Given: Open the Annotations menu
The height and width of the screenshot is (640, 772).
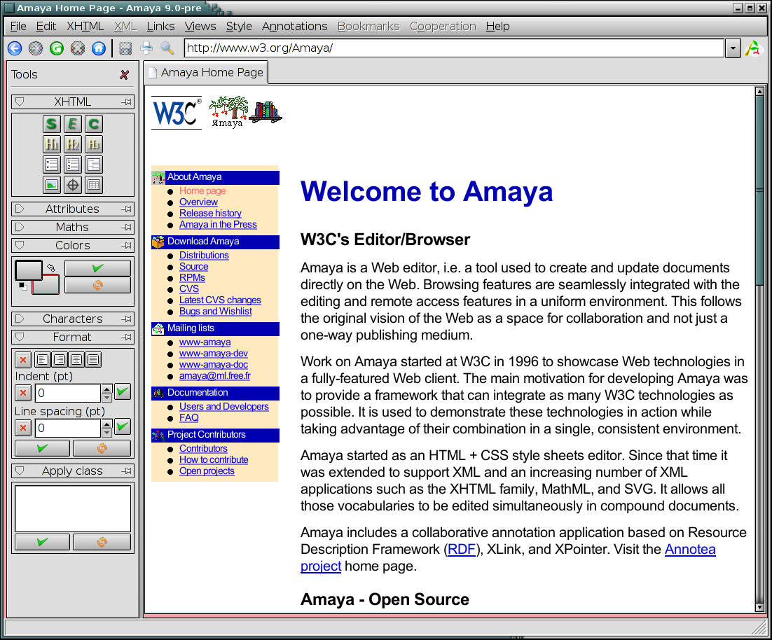Looking at the screenshot, I should tap(294, 26).
